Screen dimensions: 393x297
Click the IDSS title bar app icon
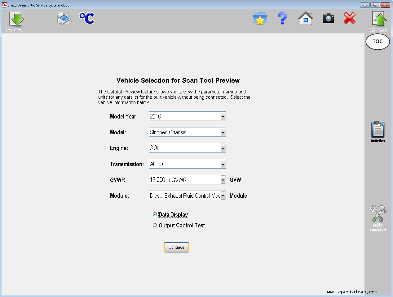tap(4, 5)
